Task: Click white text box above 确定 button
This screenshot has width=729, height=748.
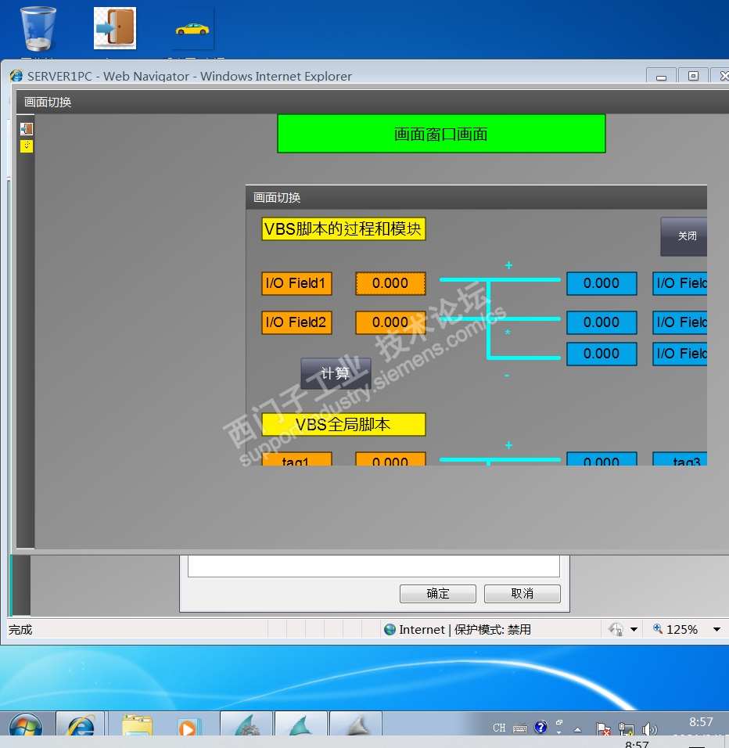Action: pos(374,566)
